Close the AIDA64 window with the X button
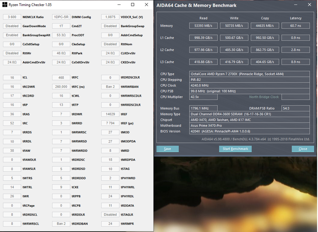 (x=310, y=5)
